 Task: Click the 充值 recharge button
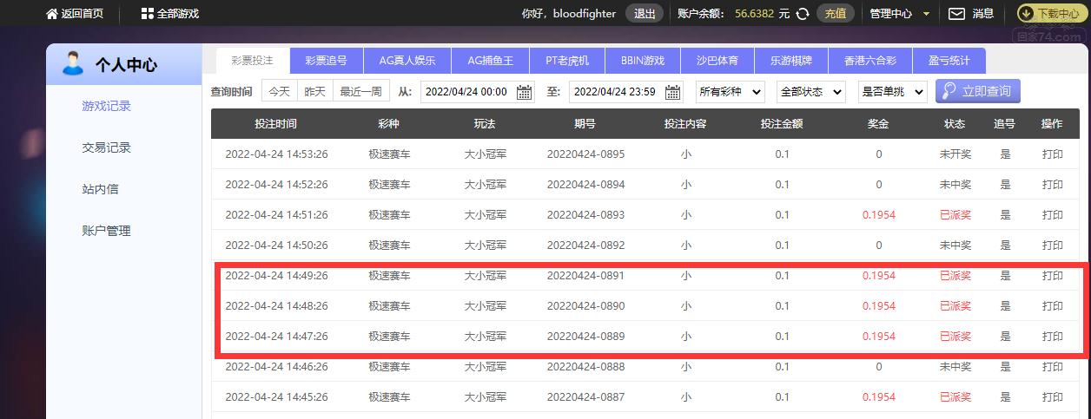pos(836,14)
